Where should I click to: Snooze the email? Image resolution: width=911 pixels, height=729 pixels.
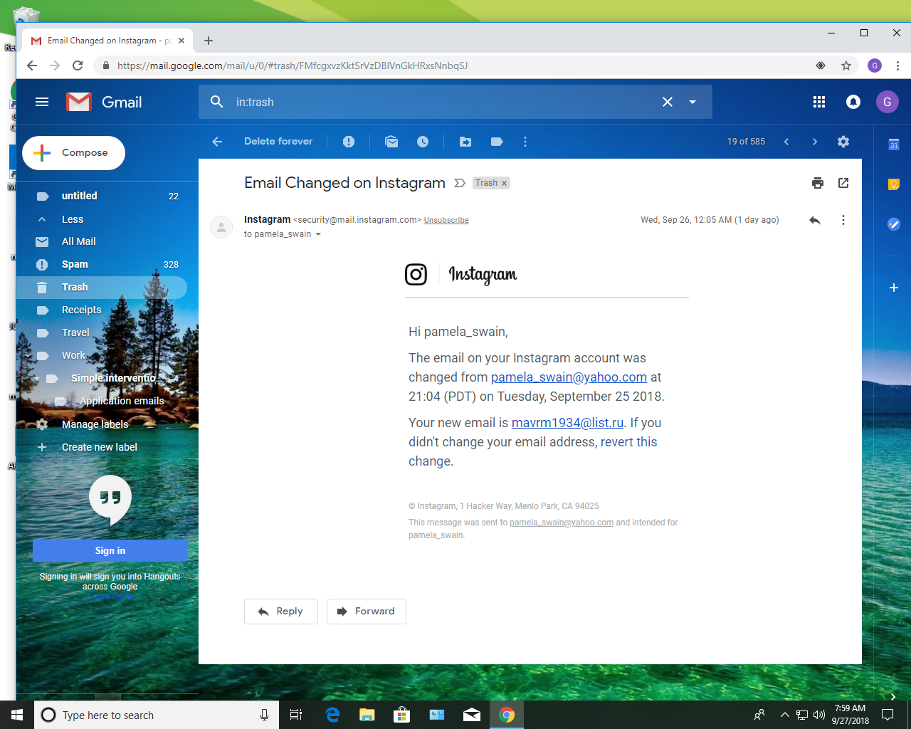423,142
